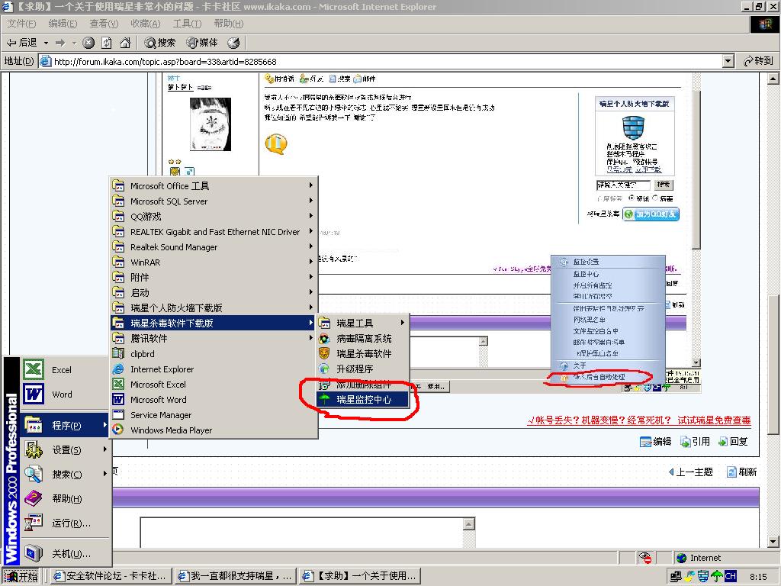
Task: Open the 帮助(H) menu
Action: (x=229, y=24)
